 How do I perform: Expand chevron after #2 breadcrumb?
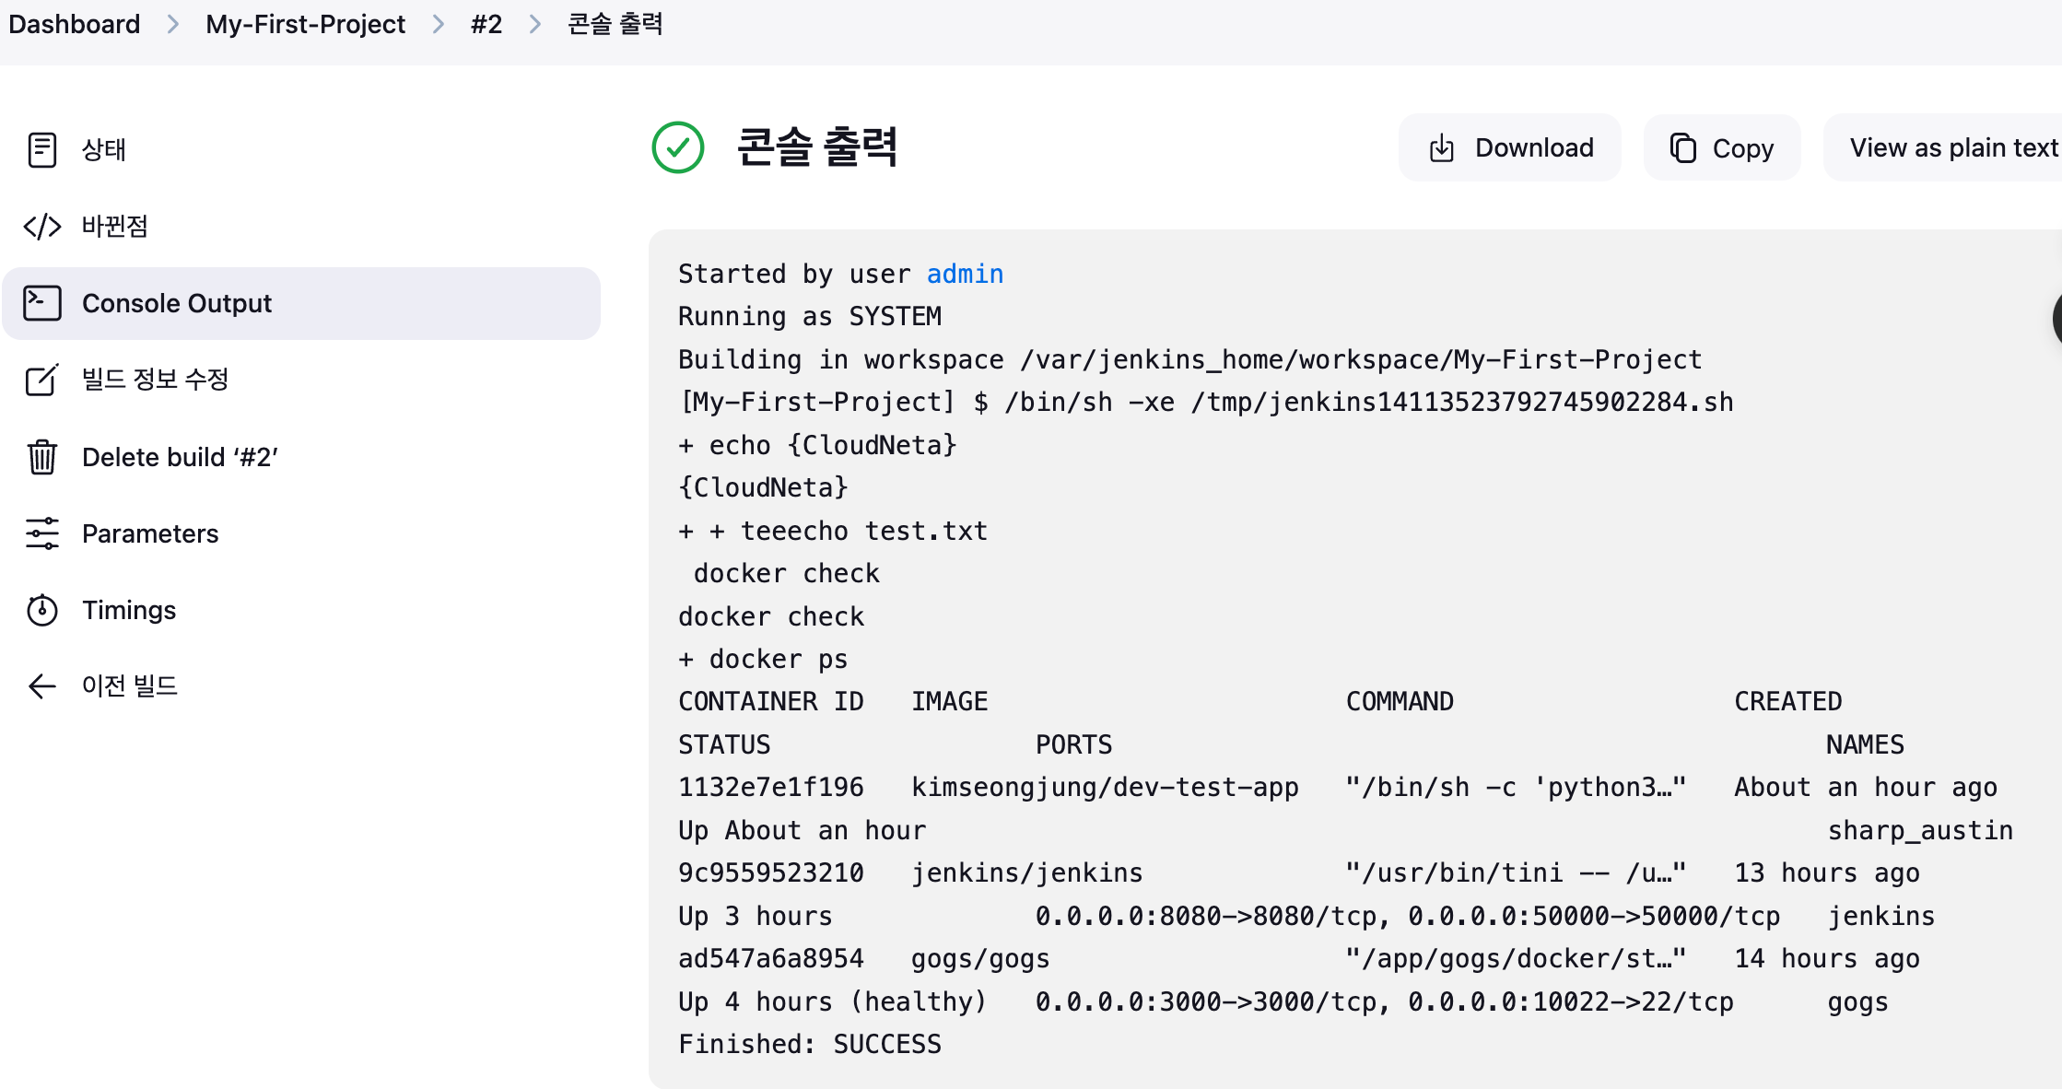click(x=535, y=24)
